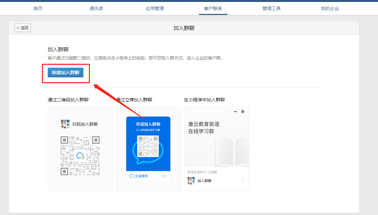The height and width of the screenshot is (215, 378).
Task: Switch to the 通讯录 tab
Action: click(x=96, y=8)
